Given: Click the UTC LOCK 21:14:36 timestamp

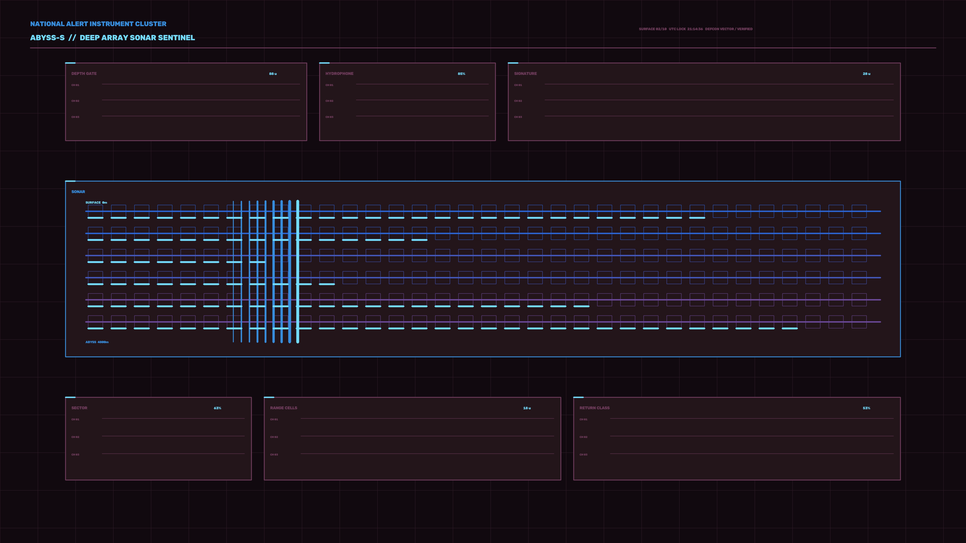Looking at the screenshot, I should click(x=686, y=29).
